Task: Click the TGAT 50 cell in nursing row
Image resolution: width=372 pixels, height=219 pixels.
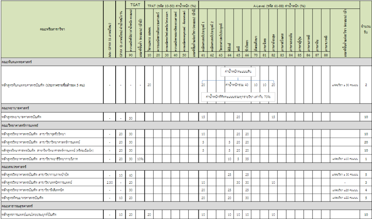Action: [x=131, y=117]
